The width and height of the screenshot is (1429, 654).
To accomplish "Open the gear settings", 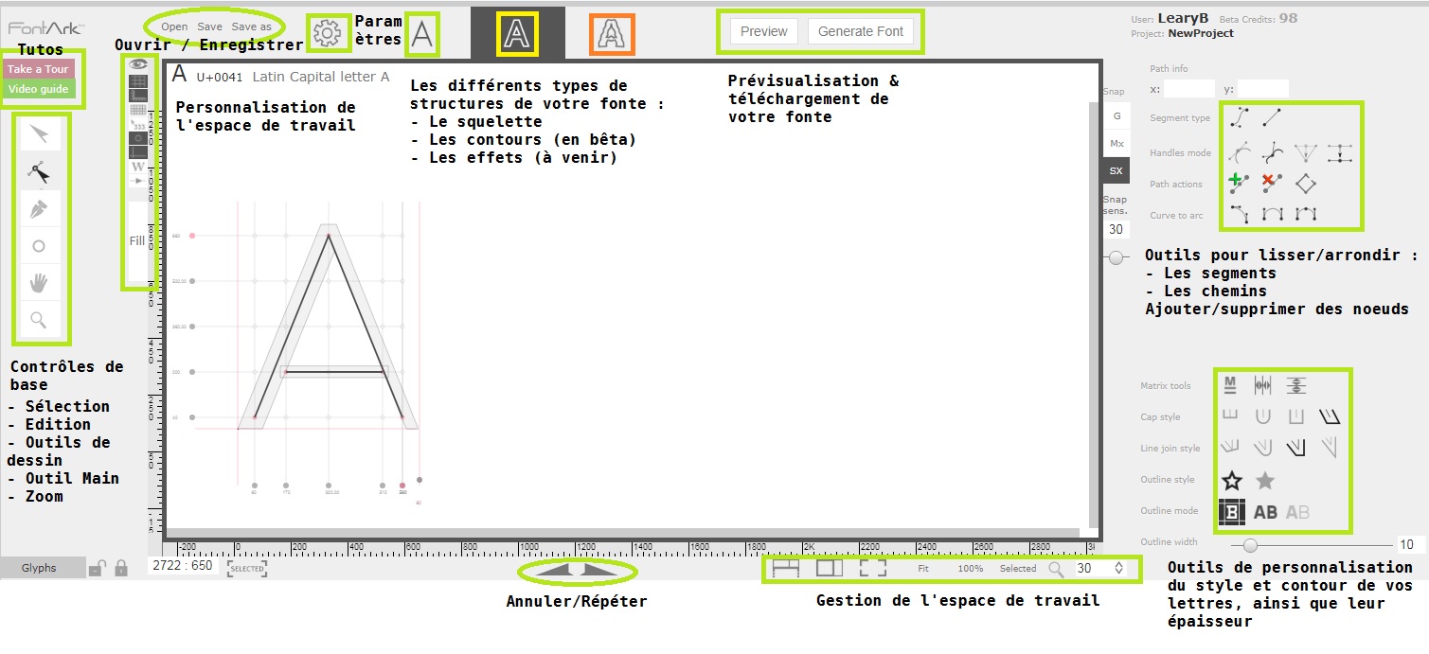I will pos(327,33).
